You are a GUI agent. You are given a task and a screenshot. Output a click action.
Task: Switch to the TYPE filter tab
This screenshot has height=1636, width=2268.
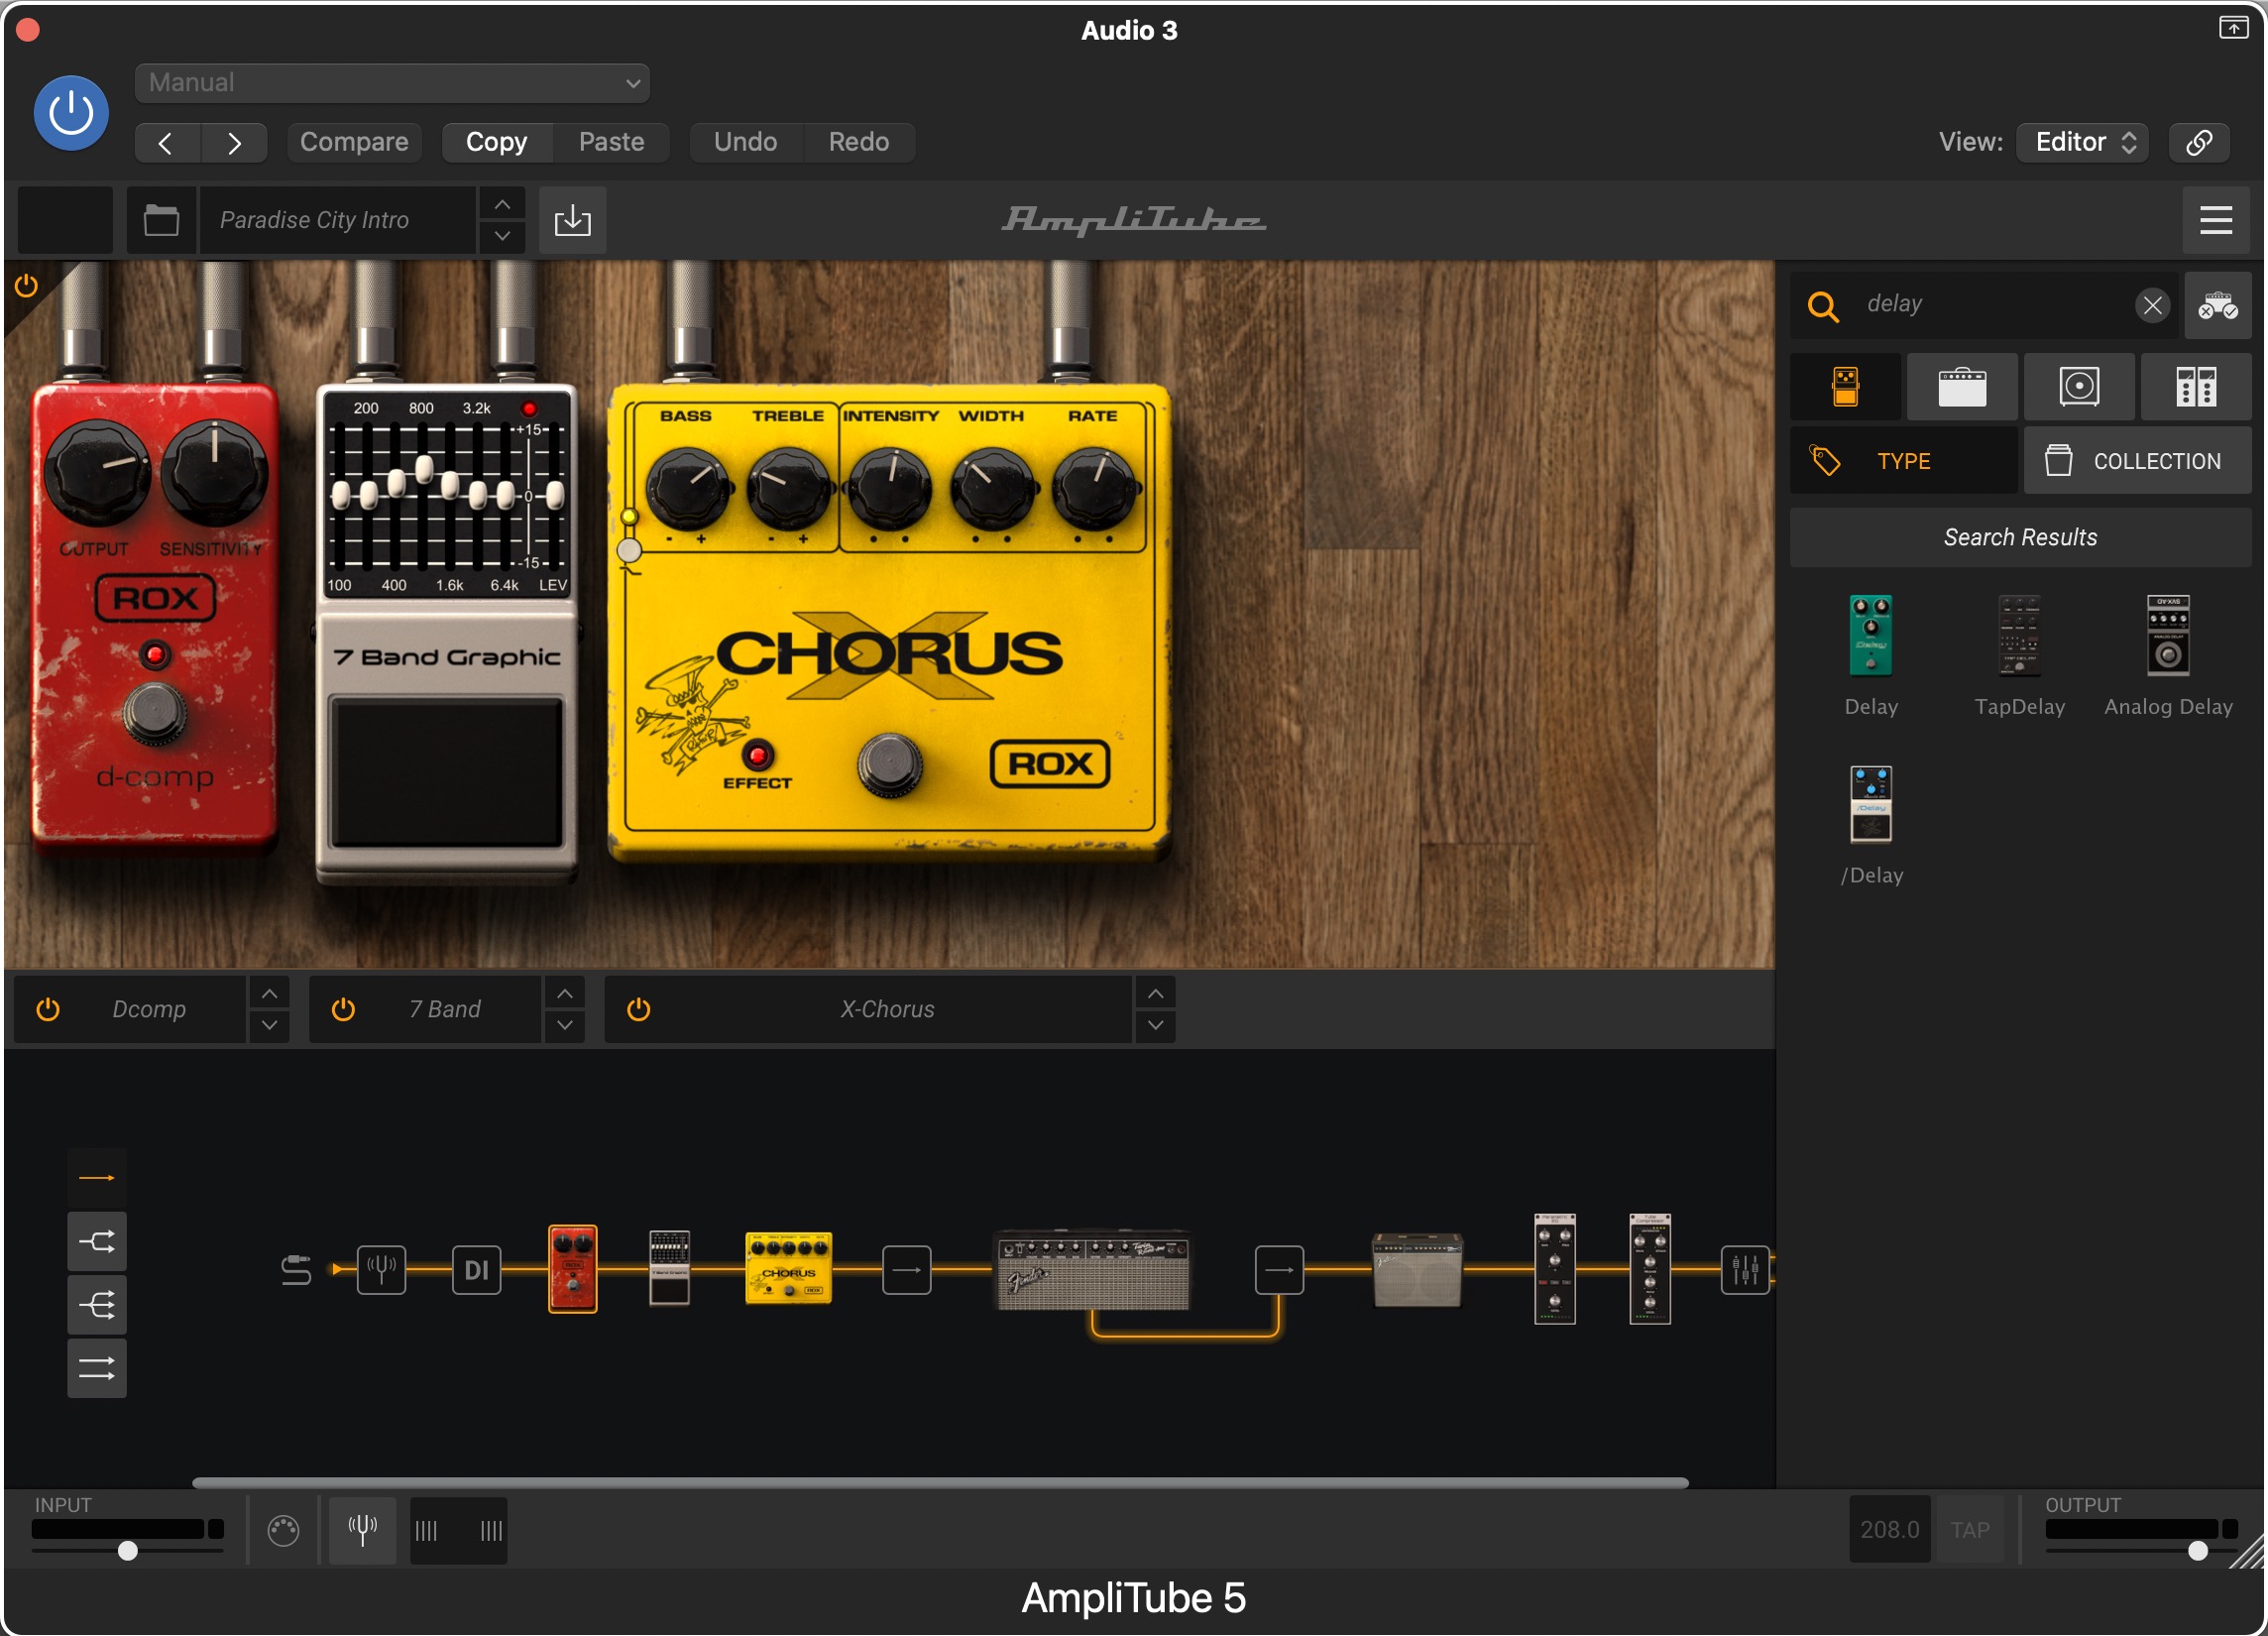point(1904,461)
